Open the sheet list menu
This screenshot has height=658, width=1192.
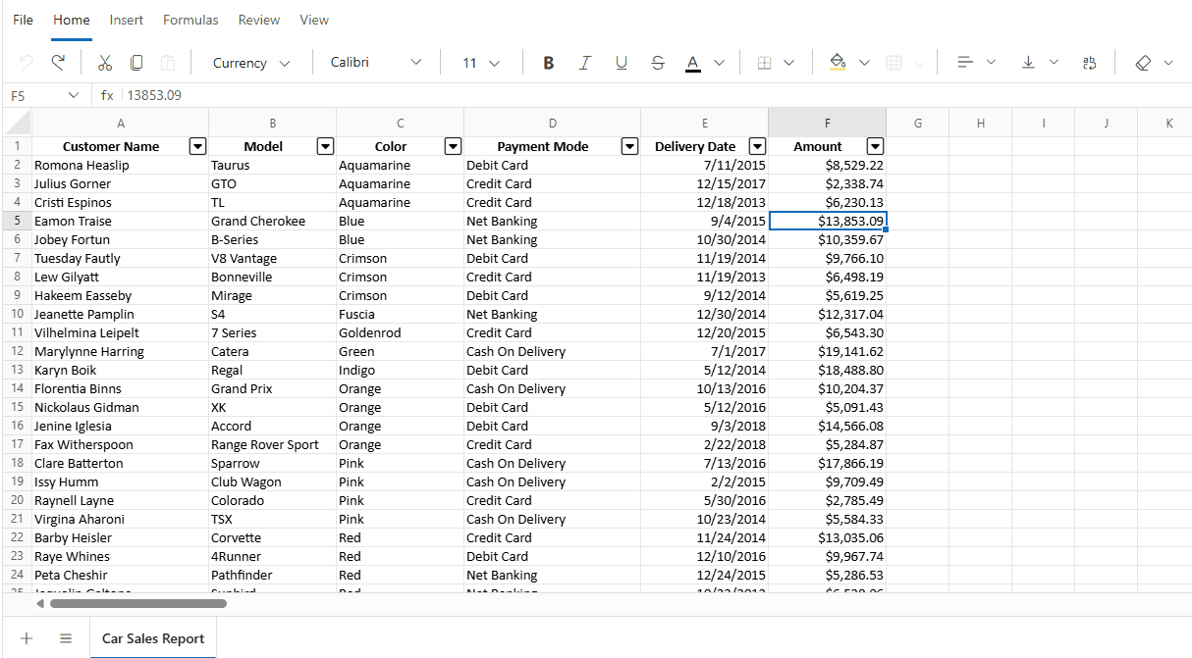coord(65,637)
